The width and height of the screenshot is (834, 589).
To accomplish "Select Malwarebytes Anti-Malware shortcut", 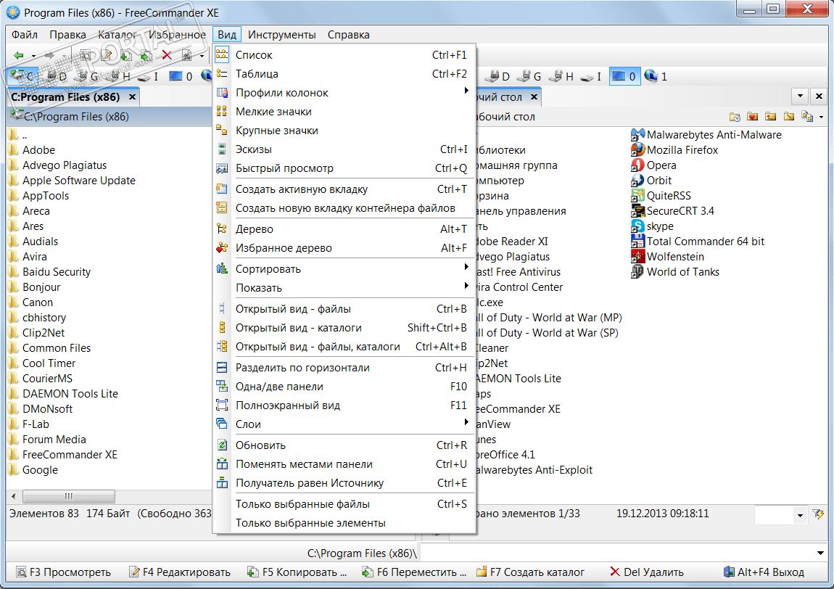I will 706,135.
